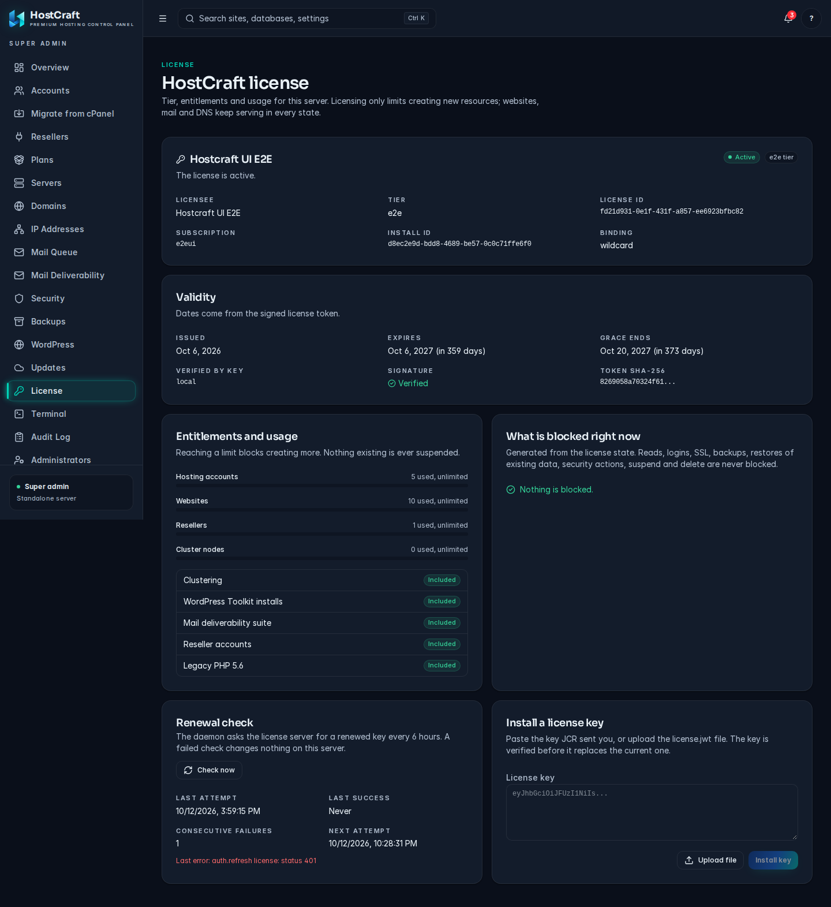Click the token SHA-256 value 8269058a70324f61...
Screen dimensions: 831x907
point(638,382)
